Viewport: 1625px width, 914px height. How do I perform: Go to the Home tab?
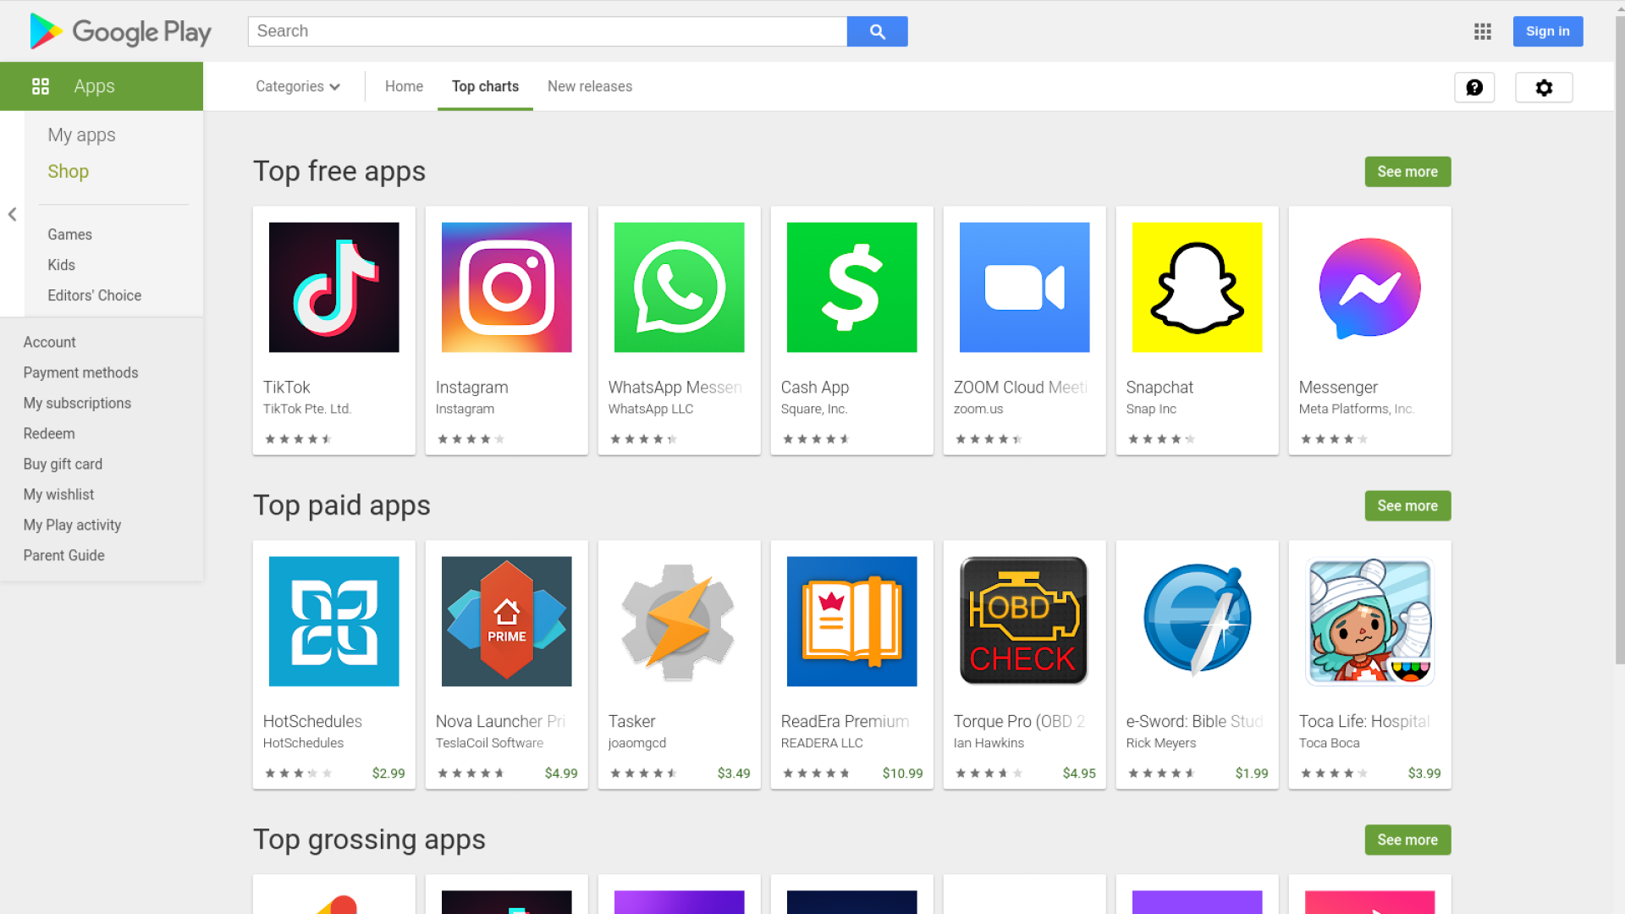coord(404,86)
